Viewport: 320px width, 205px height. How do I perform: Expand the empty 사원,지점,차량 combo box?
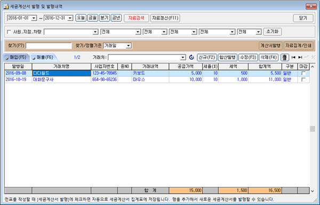[x=95, y=32]
